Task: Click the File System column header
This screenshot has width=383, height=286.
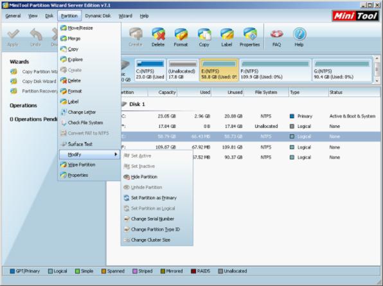Action: pos(266,93)
